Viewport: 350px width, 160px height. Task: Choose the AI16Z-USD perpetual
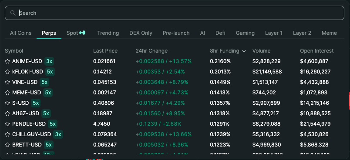pos(26,113)
